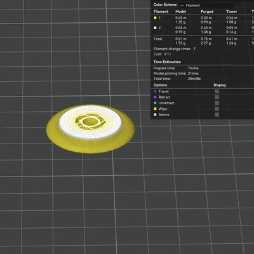Click the "Retract" option label
This screenshot has width=254, height=254.
tap(164, 97)
